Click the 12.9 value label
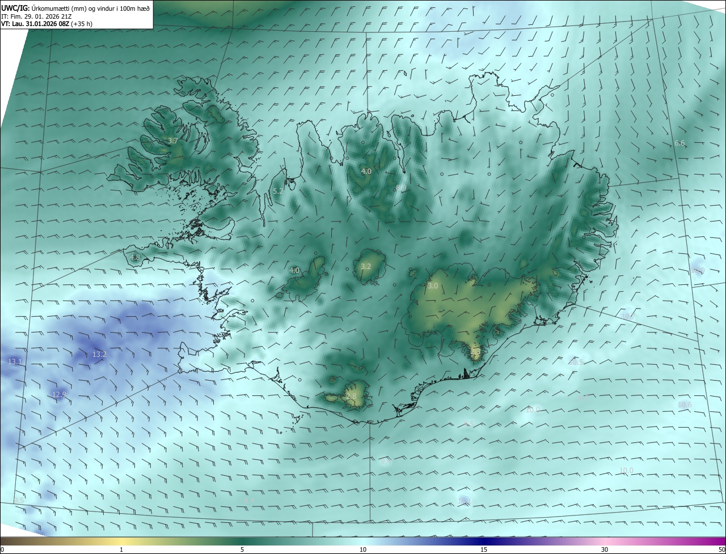This screenshot has width=726, height=554. (x=59, y=394)
